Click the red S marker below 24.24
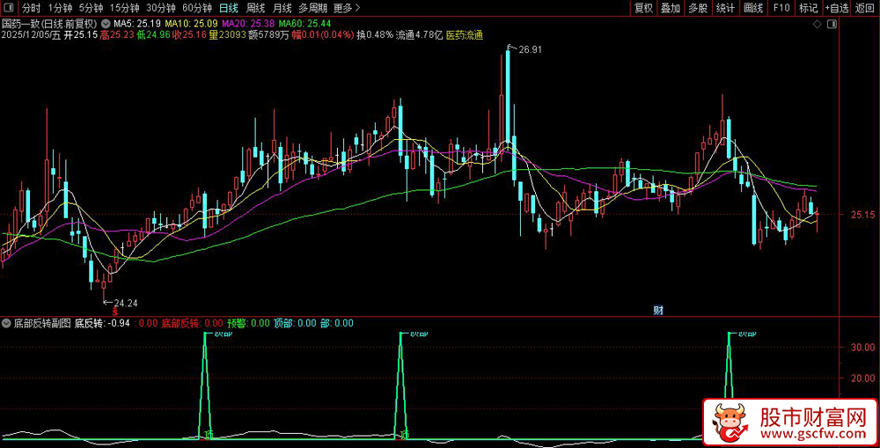 [115, 312]
